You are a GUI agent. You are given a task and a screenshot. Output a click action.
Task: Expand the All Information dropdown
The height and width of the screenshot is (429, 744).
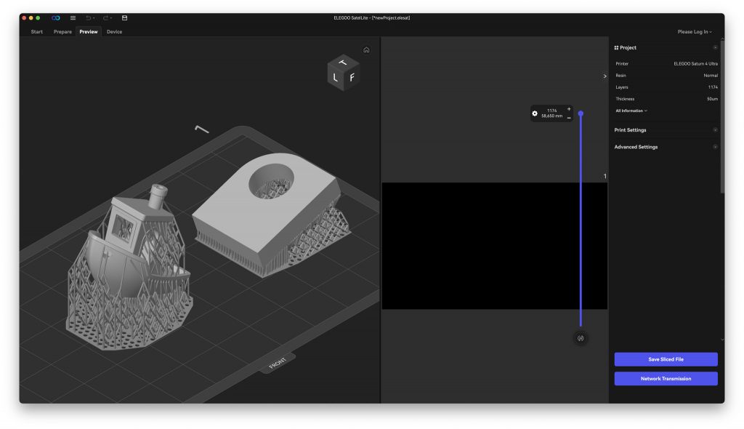[631, 111]
